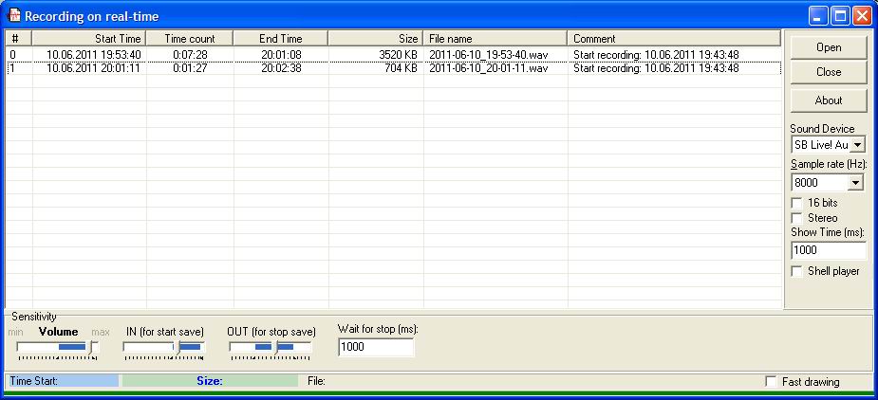Open the About dialog
Viewport: 878px width, 400px height.
[x=828, y=100]
